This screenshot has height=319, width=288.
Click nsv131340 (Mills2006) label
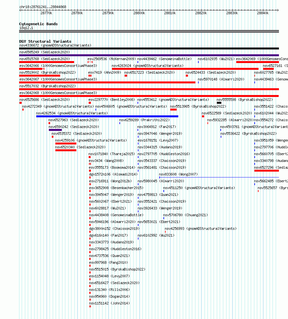coord(109,290)
